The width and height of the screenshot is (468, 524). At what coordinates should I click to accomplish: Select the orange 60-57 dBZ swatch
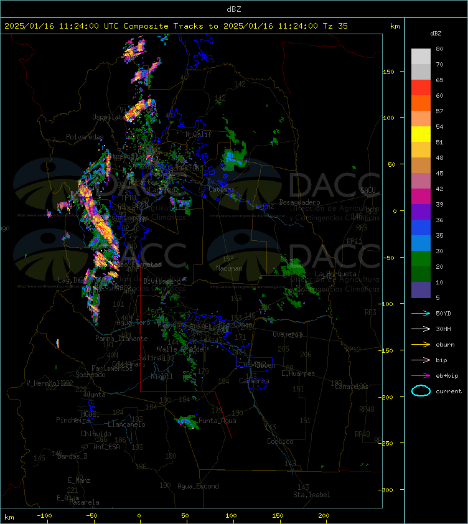click(x=421, y=103)
